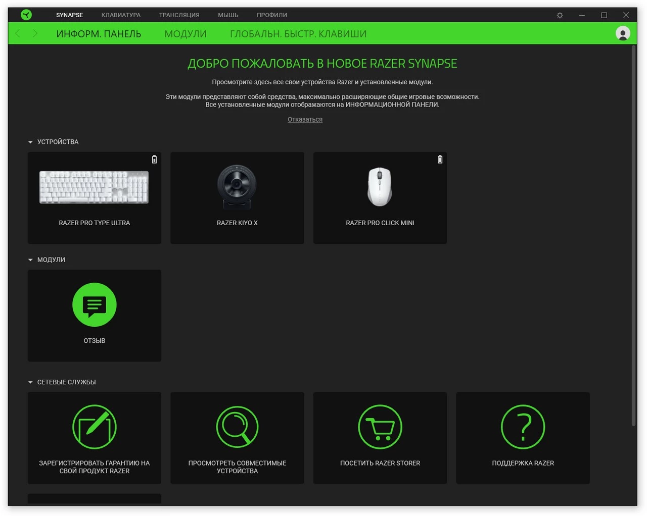
Task: Open settings via the gear icon
Action: [x=560, y=15]
